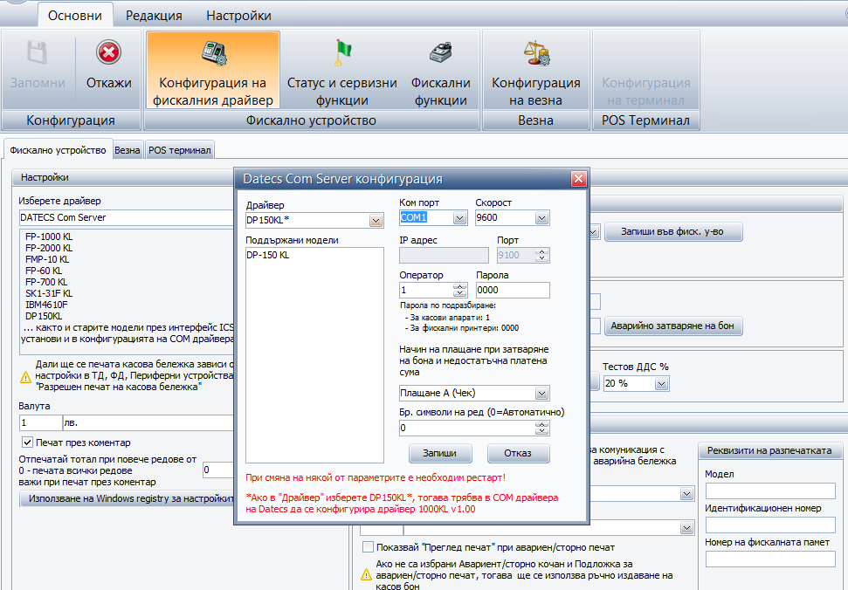The image size is (848, 590).
Task: Expand the Ком порт dropdown
Action: [459, 217]
